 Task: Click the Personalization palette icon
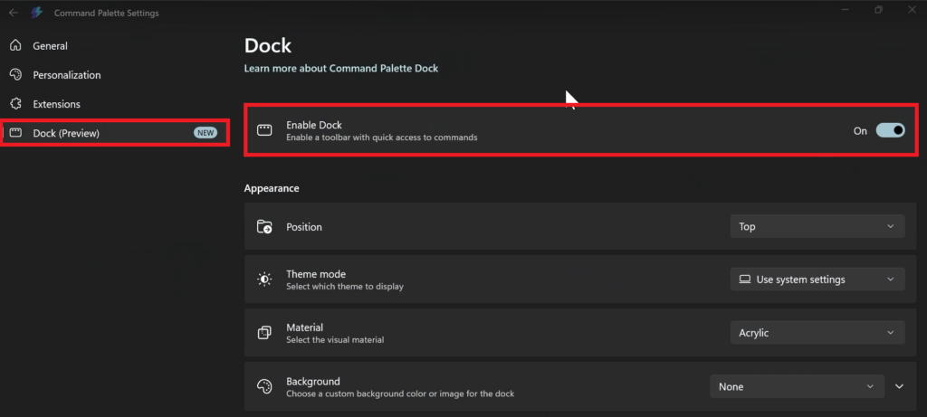(x=14, y=75)
